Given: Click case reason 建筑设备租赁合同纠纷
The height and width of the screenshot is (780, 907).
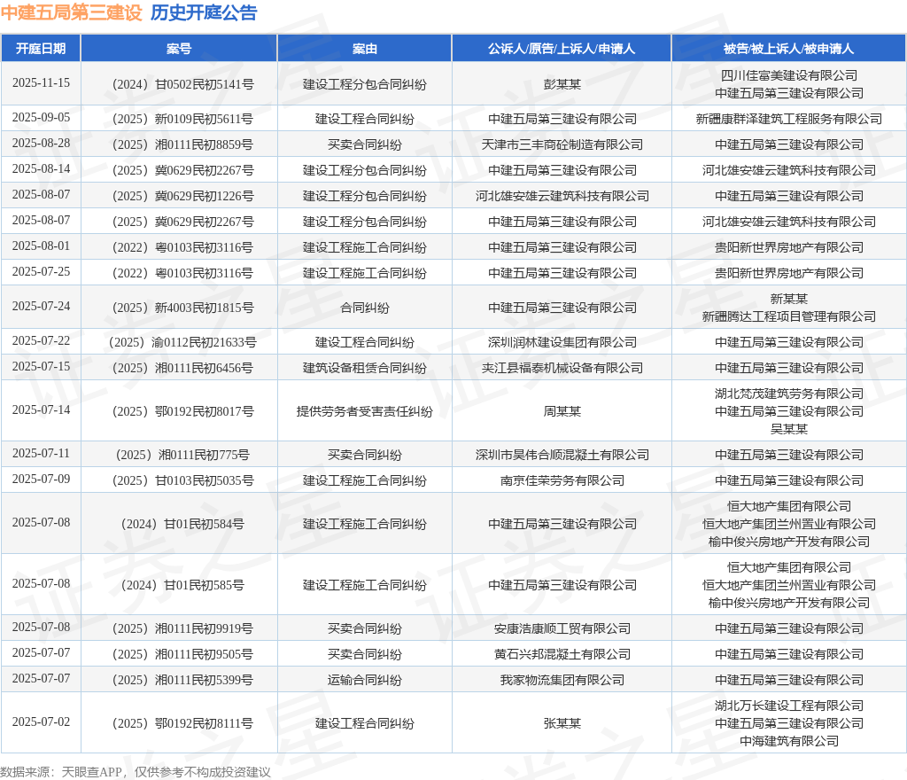Looking at the screenshot, I should click(x=364, y=368).
